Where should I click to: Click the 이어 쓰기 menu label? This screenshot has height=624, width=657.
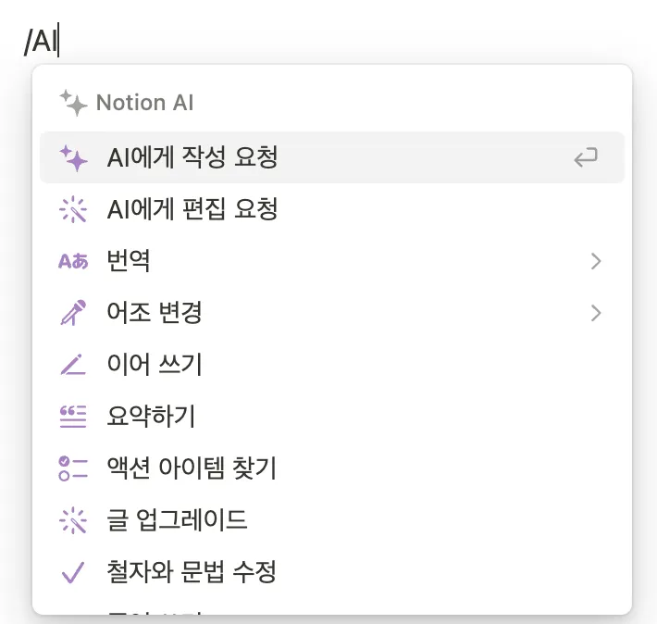click(x=155, y=366)
